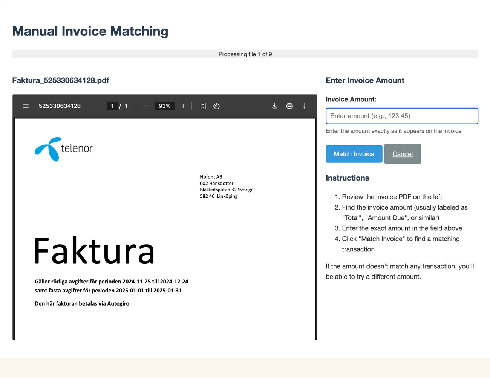Click the fit to page icon
Screen dimensions: 490x378
(x=203, y=106)
